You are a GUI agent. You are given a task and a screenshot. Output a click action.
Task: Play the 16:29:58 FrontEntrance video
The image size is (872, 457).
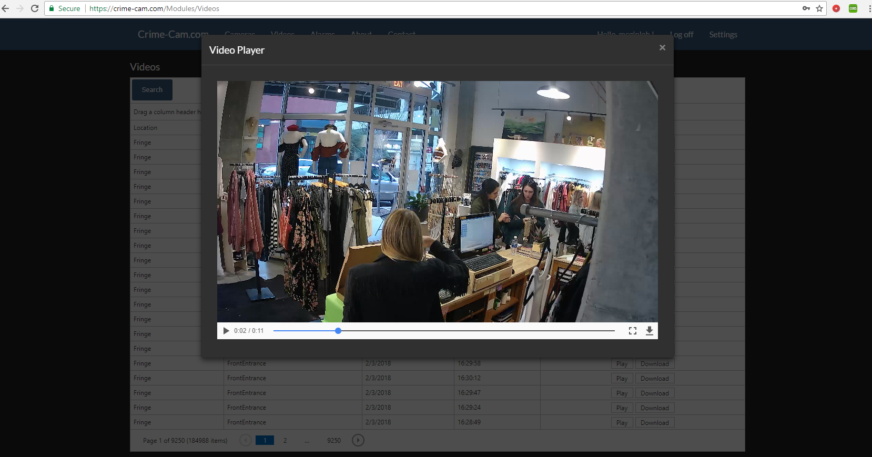pyautogui.click(x=622, y=364)
